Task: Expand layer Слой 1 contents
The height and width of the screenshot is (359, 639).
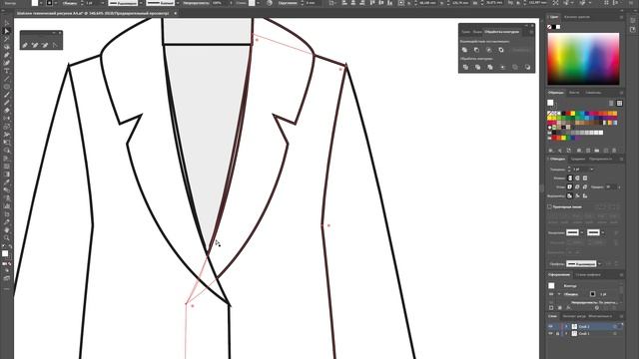Action: (x=566, y=333)
